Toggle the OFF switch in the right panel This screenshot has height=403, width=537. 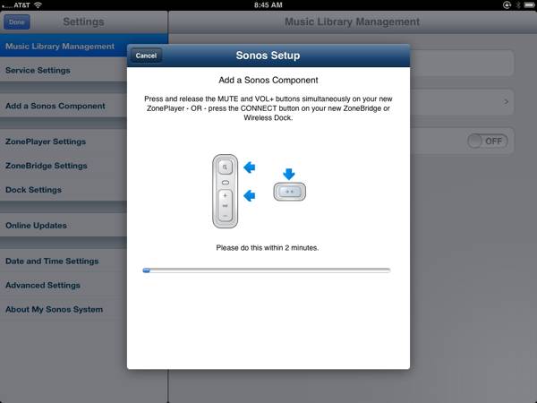click(x=488, y=141)
